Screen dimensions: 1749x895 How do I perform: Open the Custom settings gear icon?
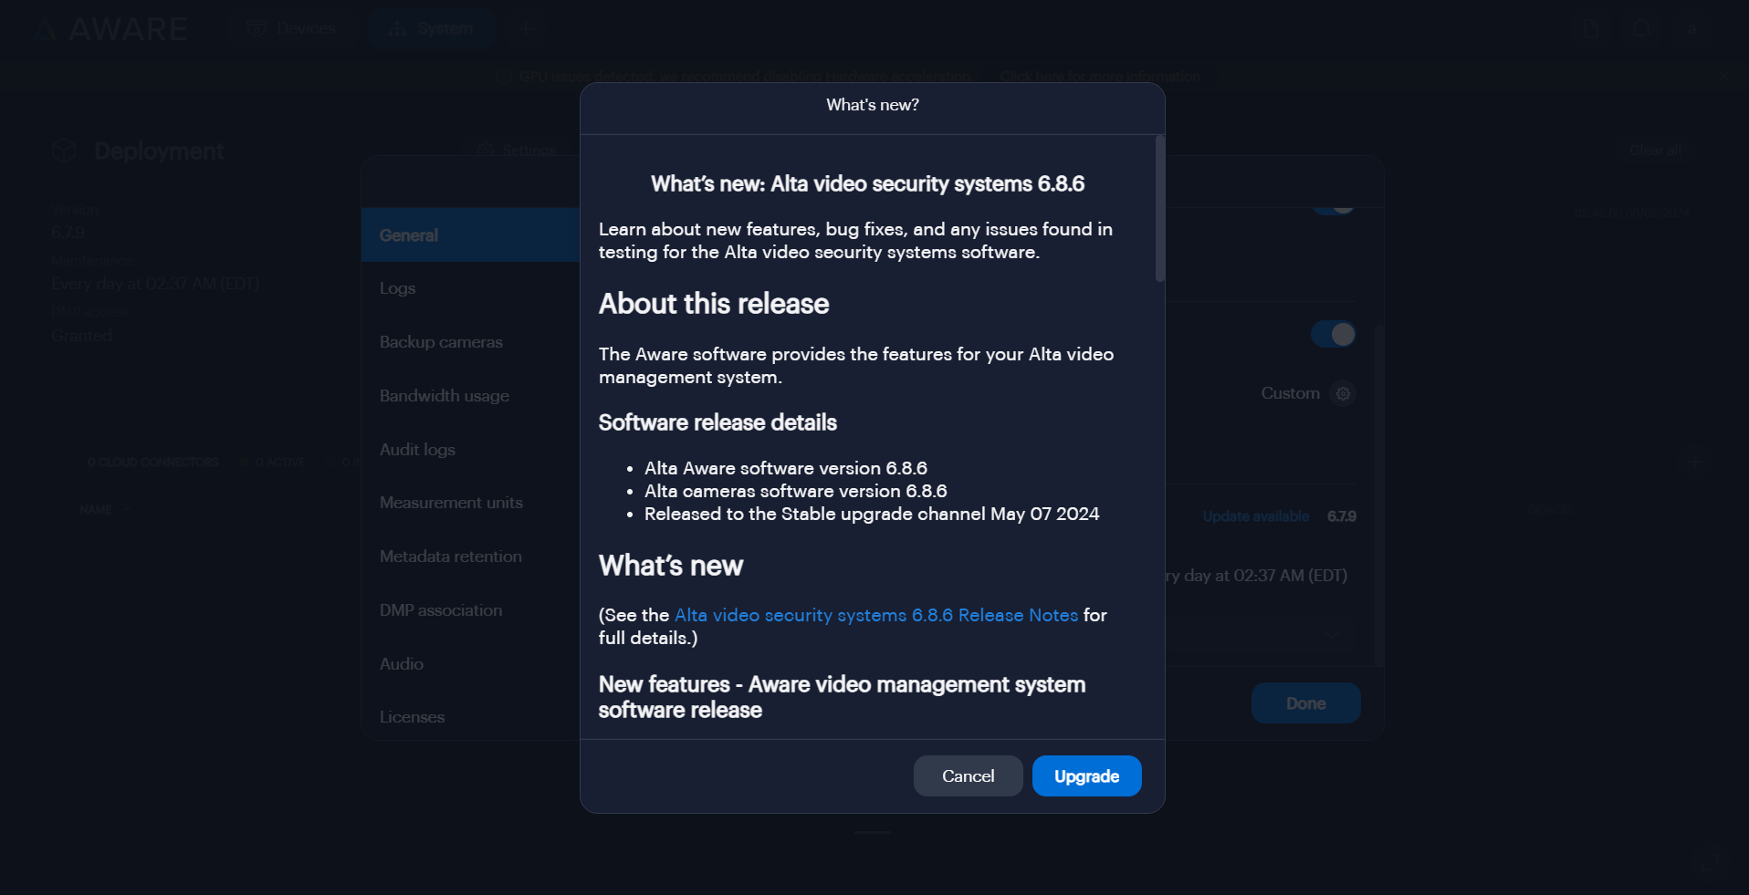click(1342, 393)
